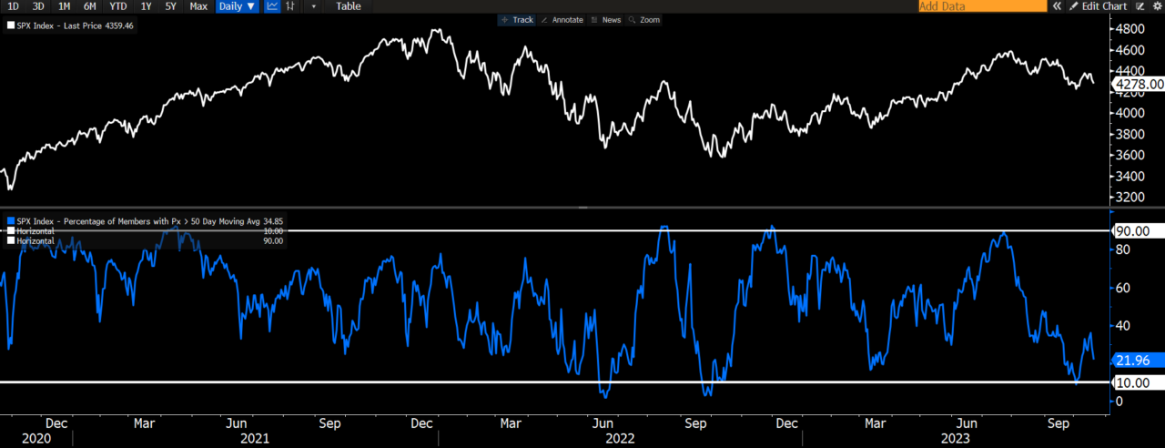Image resolution: width=1165 pixels, height=448 pixels.
Task: Toggle SPX Index Last Price legend checkbox
Action: [x=10, y=25]
